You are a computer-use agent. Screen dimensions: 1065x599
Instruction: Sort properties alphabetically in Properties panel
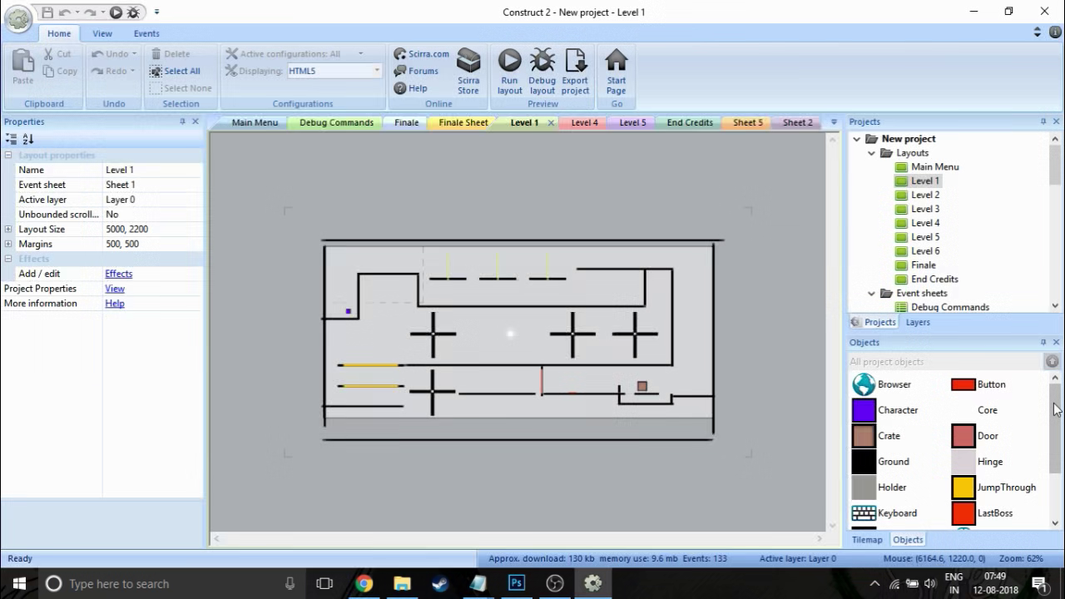[28, 139]
